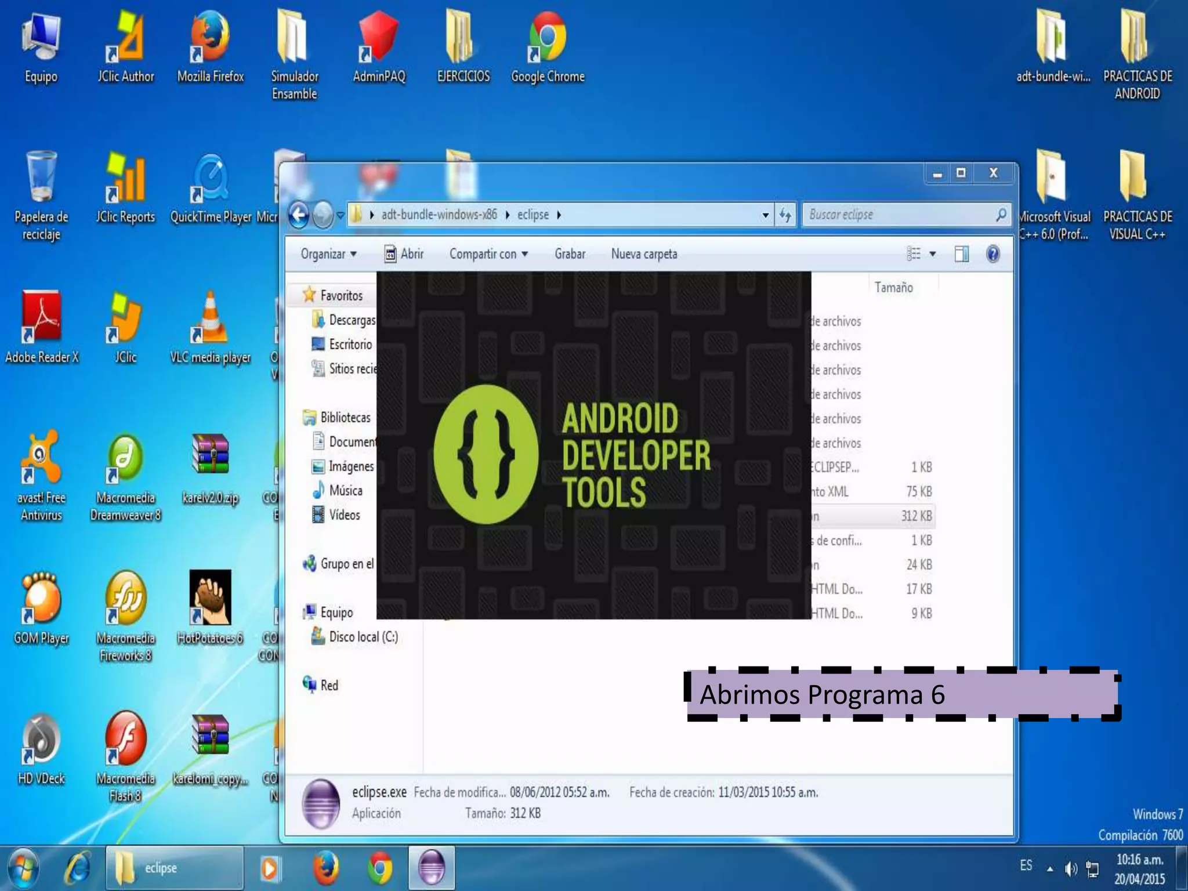Viewport: 1188px width, 891px height.
Task: Click the Explorer help question mark icon
Action: tap(993, 254)
